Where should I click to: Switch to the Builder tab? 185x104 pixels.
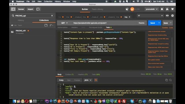pos(85,9)
